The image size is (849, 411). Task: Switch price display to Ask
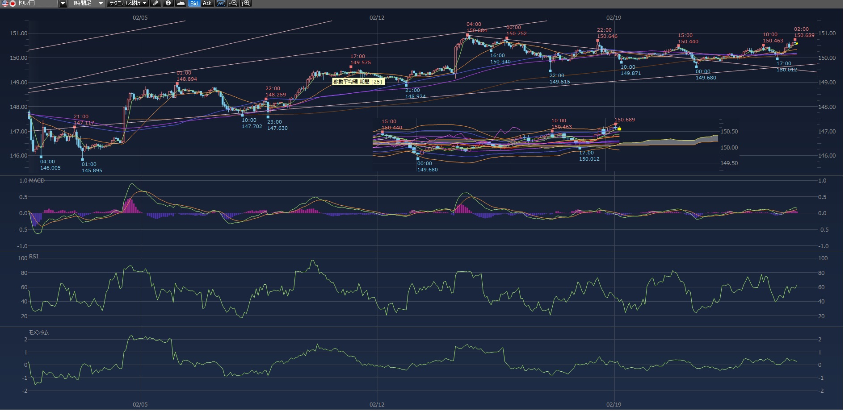point(207,4)
